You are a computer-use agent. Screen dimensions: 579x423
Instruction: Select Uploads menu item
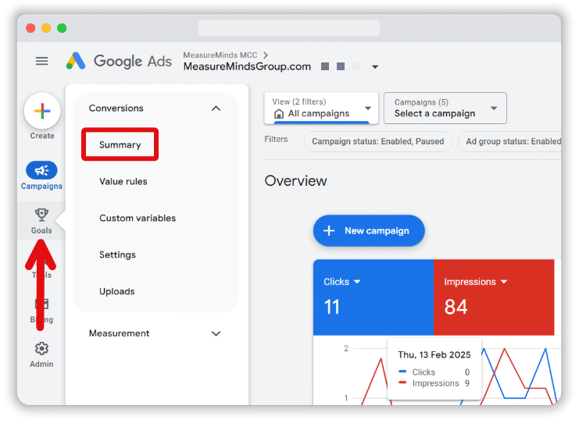point(116,291)
